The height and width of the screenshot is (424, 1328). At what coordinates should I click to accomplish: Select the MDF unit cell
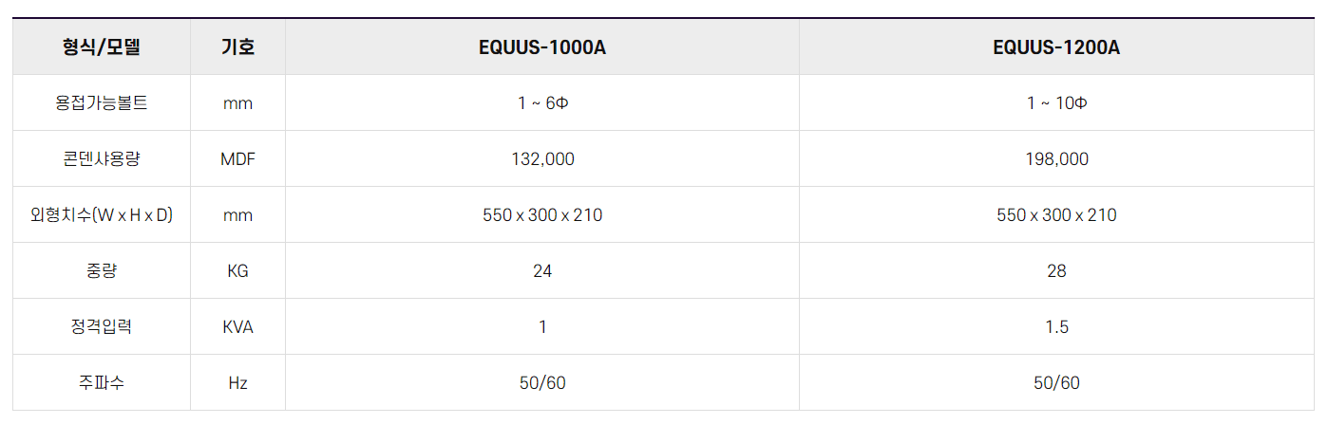click(237, 159)
